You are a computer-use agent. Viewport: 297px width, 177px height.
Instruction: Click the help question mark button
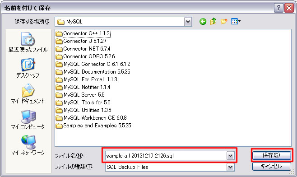click(x=278, y=8)
